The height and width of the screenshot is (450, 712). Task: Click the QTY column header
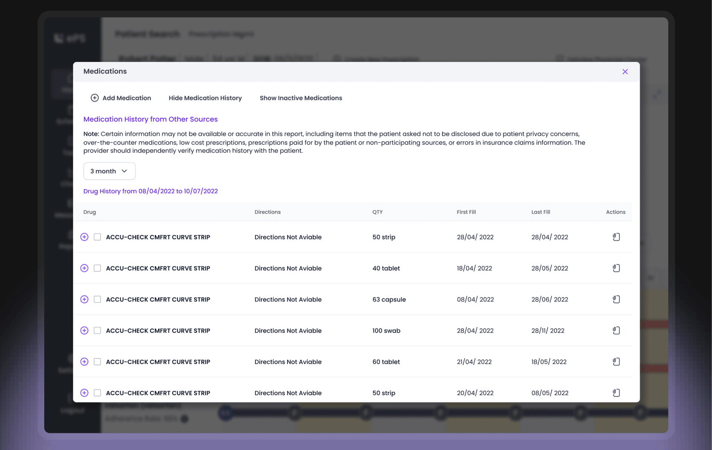[377, 212]
